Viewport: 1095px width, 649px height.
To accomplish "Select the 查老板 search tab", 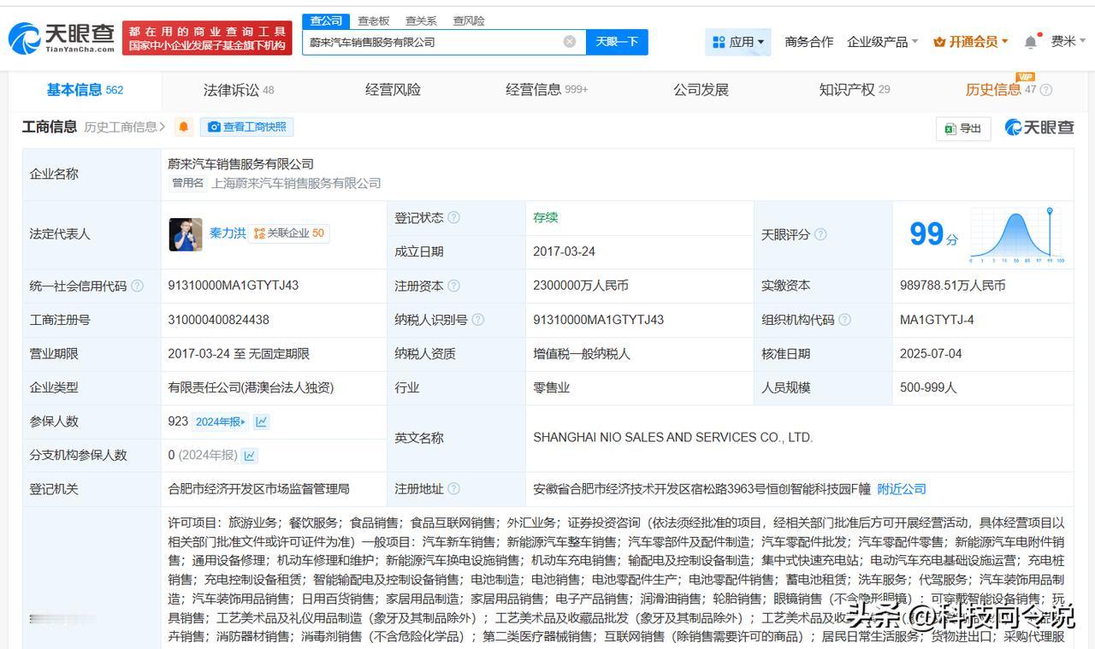I will pos(373,21).
